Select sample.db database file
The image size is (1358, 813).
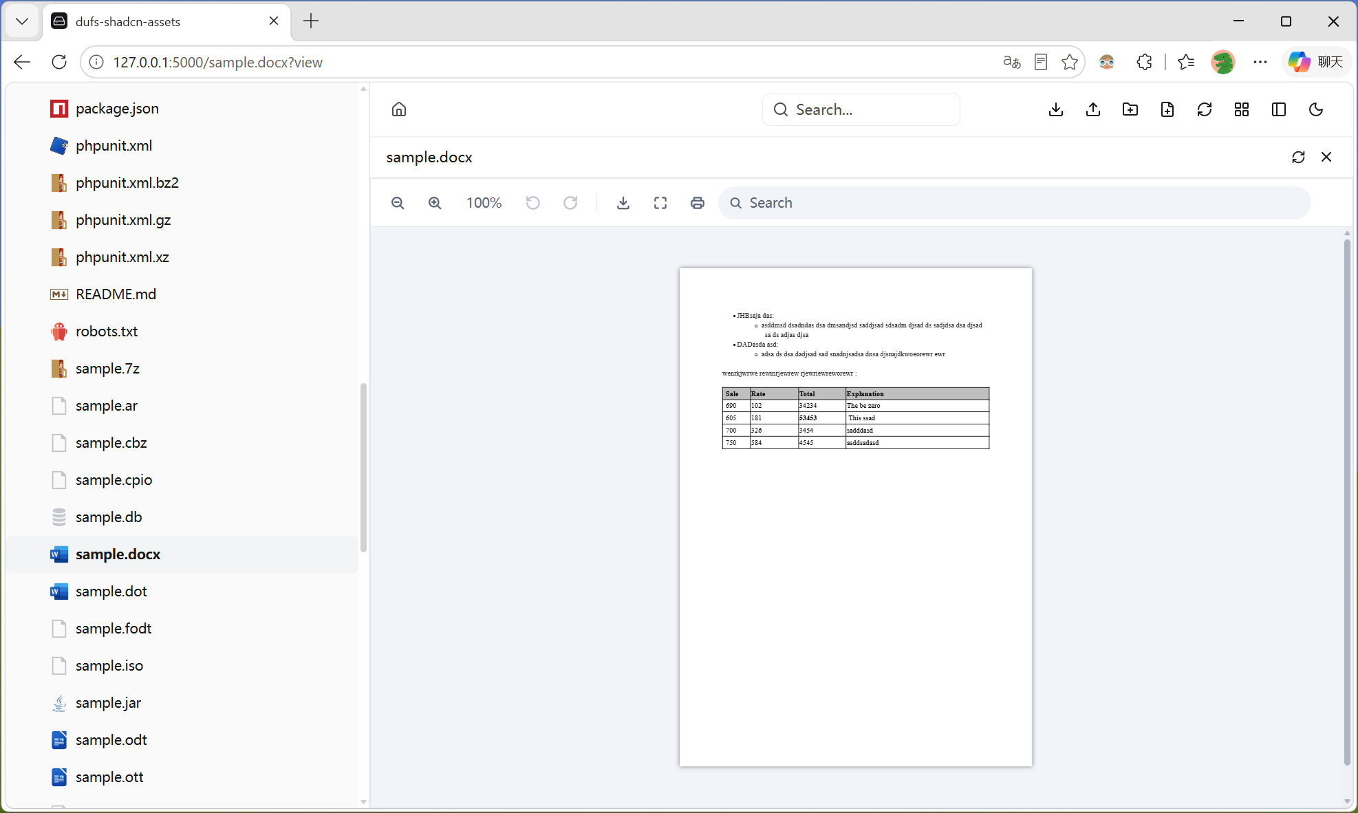click(x=182, y=517)
